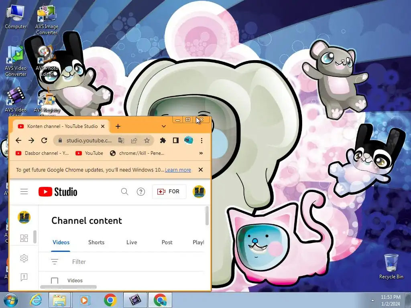Open the filter lines icon
This screenshot has width=411, height=308.
(55, 261)
